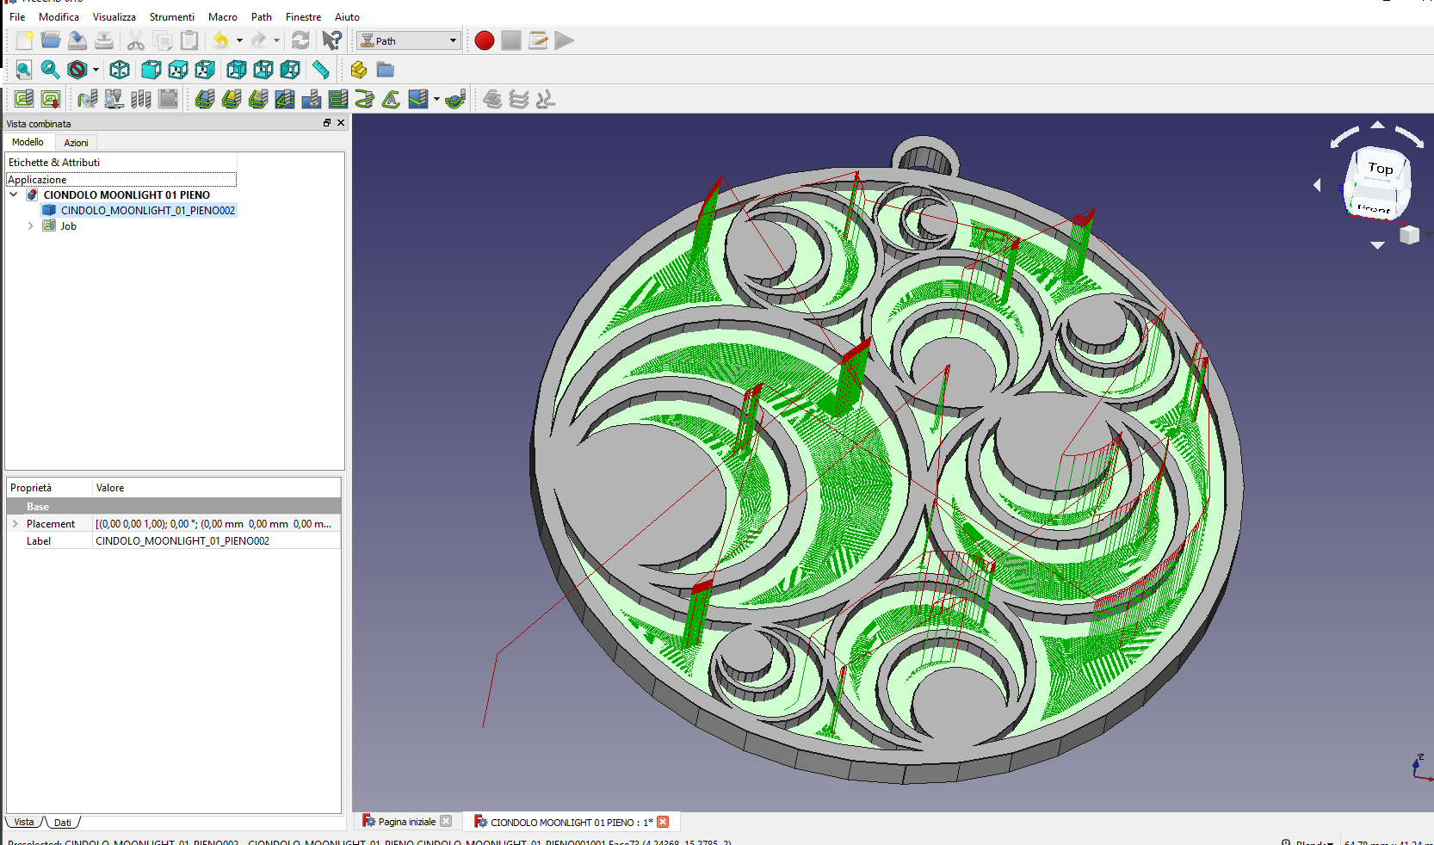This screenshot has height=845, width=1434.
Task: Start recording a macro with red button
Action: click(x=485, y=40)
